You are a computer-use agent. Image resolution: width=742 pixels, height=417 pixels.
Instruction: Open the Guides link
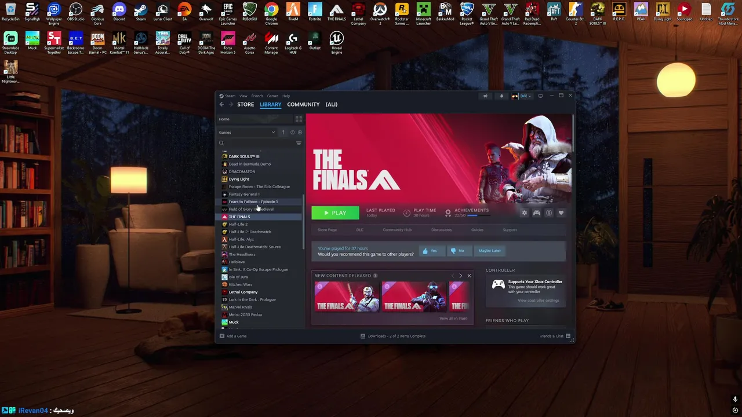(477, 230)
